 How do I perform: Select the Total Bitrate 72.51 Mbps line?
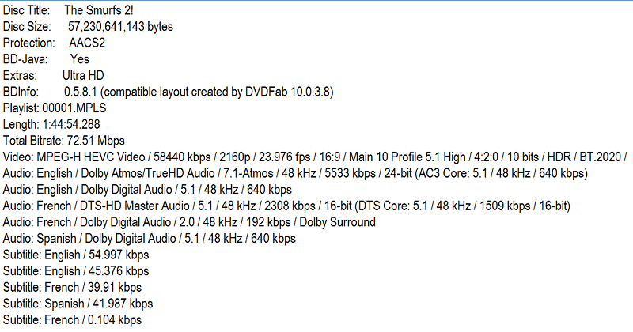point(64,141)
